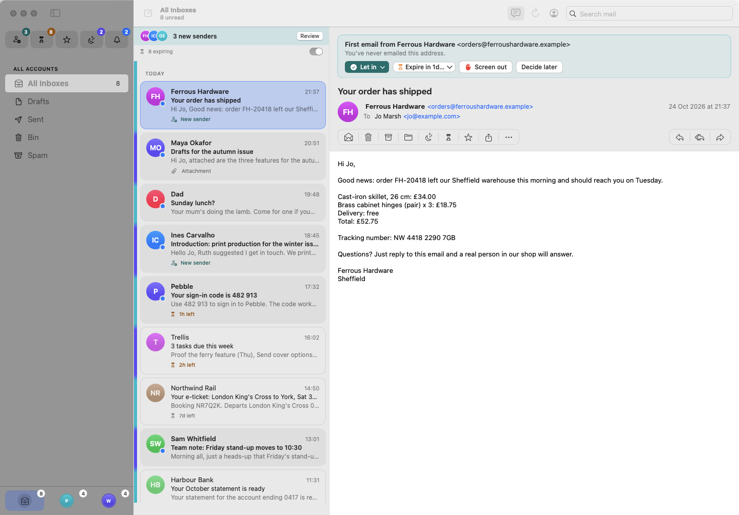Toggle the 8 expiring switch
Screen dimensions: 739x515
(x=316, y=51)
